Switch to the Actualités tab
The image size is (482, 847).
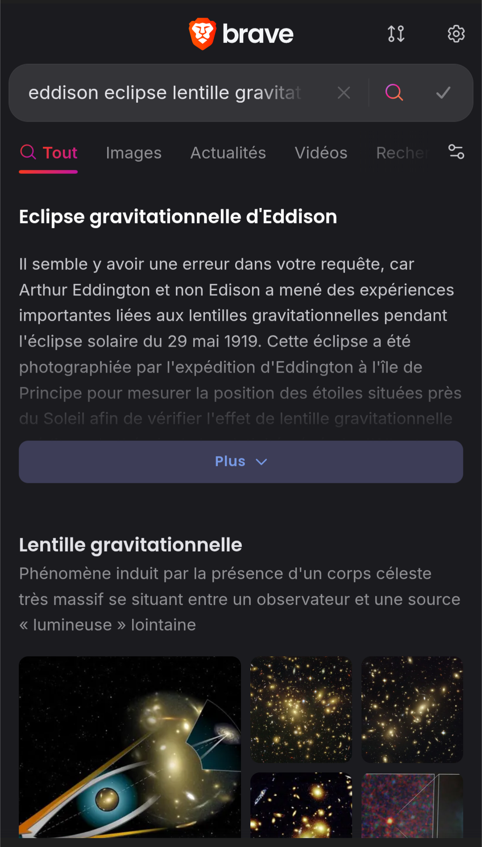(228, 153)
